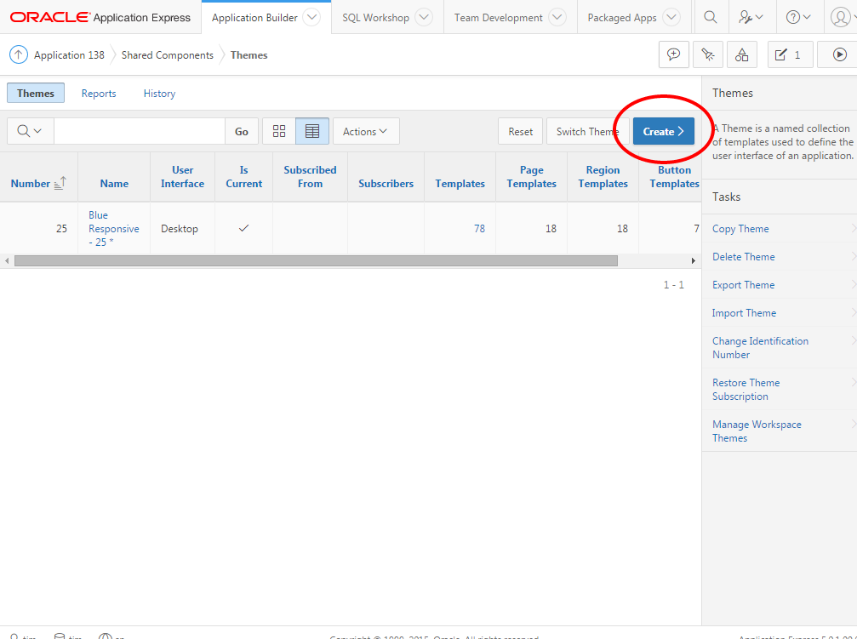The width and height of the screenshot is (857, 639).
Task: Click the flashlight Find icon
Action: (708, 55)
